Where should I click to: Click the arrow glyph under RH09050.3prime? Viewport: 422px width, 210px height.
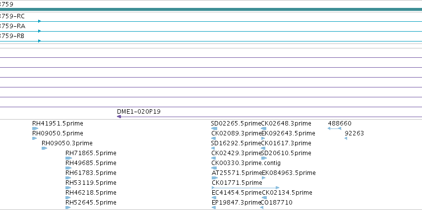45,148
